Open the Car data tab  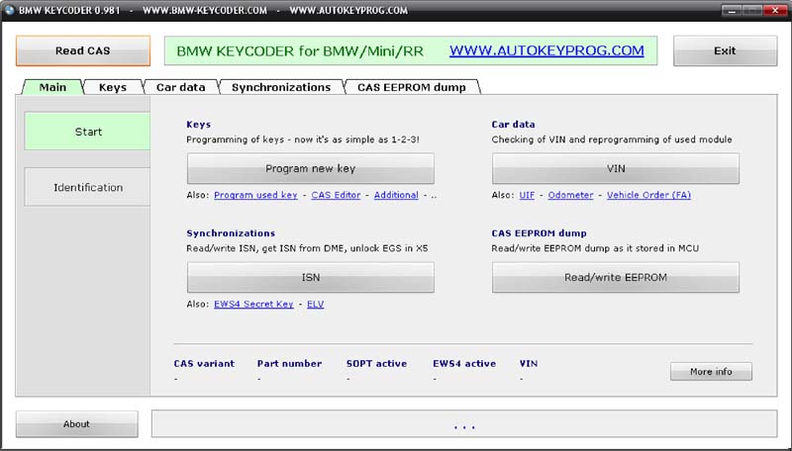pos(181,87)
